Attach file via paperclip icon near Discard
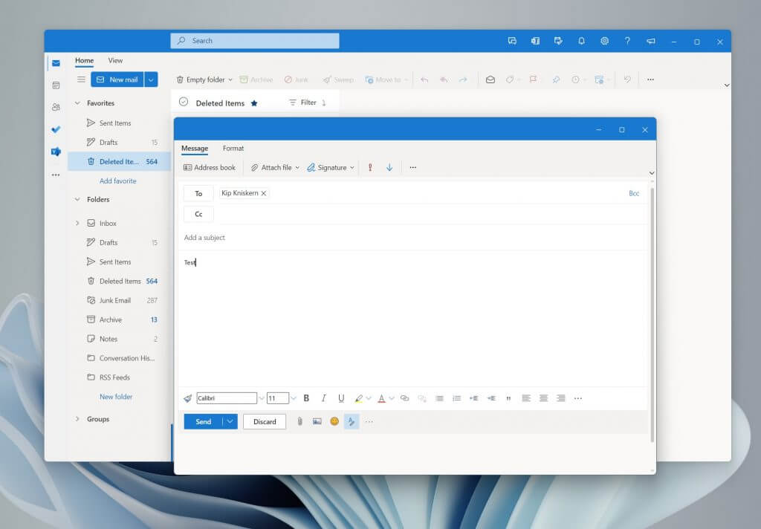This screenshot has height=529, width=761. [x=300, y=422]
